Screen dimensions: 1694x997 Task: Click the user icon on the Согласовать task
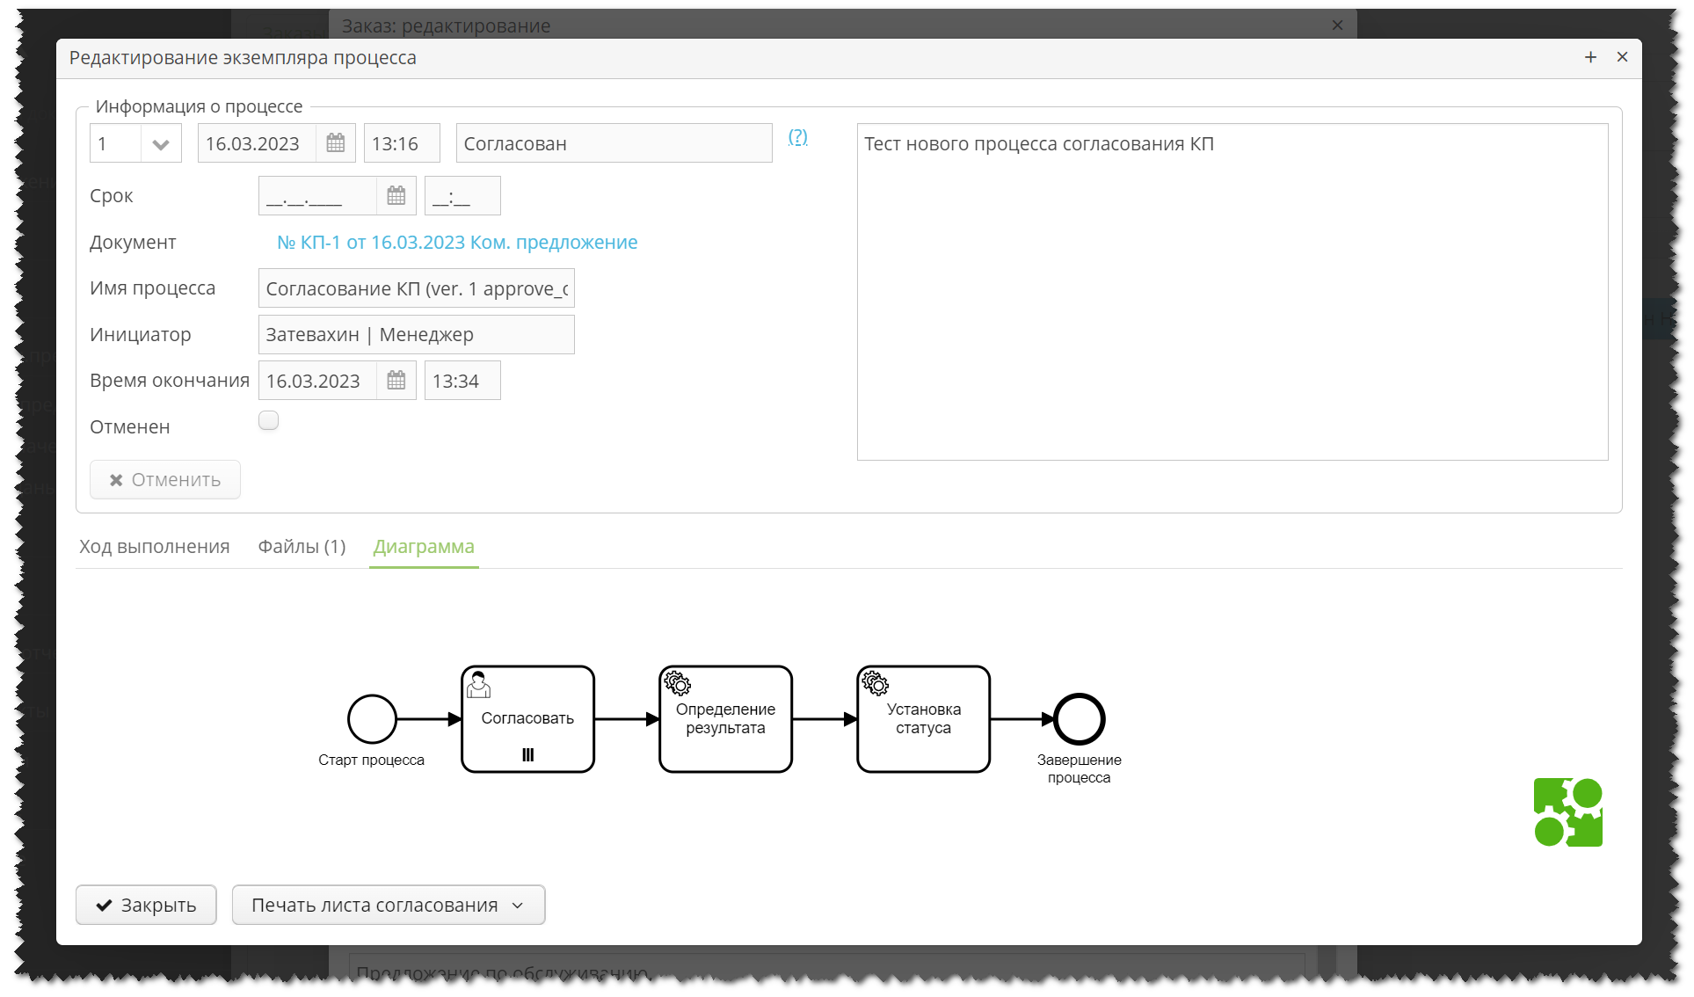click(479, 685)
